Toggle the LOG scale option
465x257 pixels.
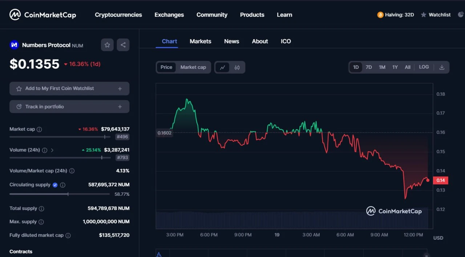424,67
